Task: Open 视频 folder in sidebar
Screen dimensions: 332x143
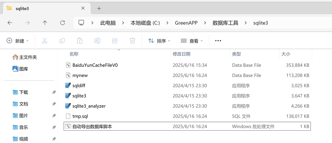Action: coord(20,139)
